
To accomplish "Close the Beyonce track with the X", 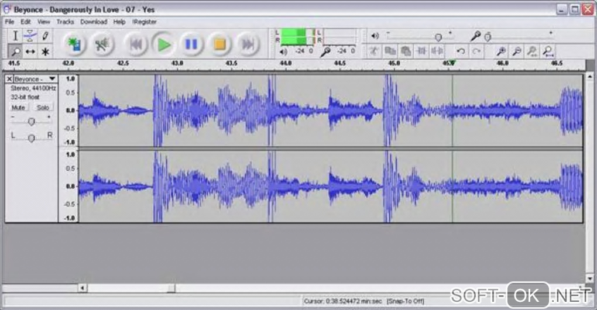I will [x=9, y=79].
